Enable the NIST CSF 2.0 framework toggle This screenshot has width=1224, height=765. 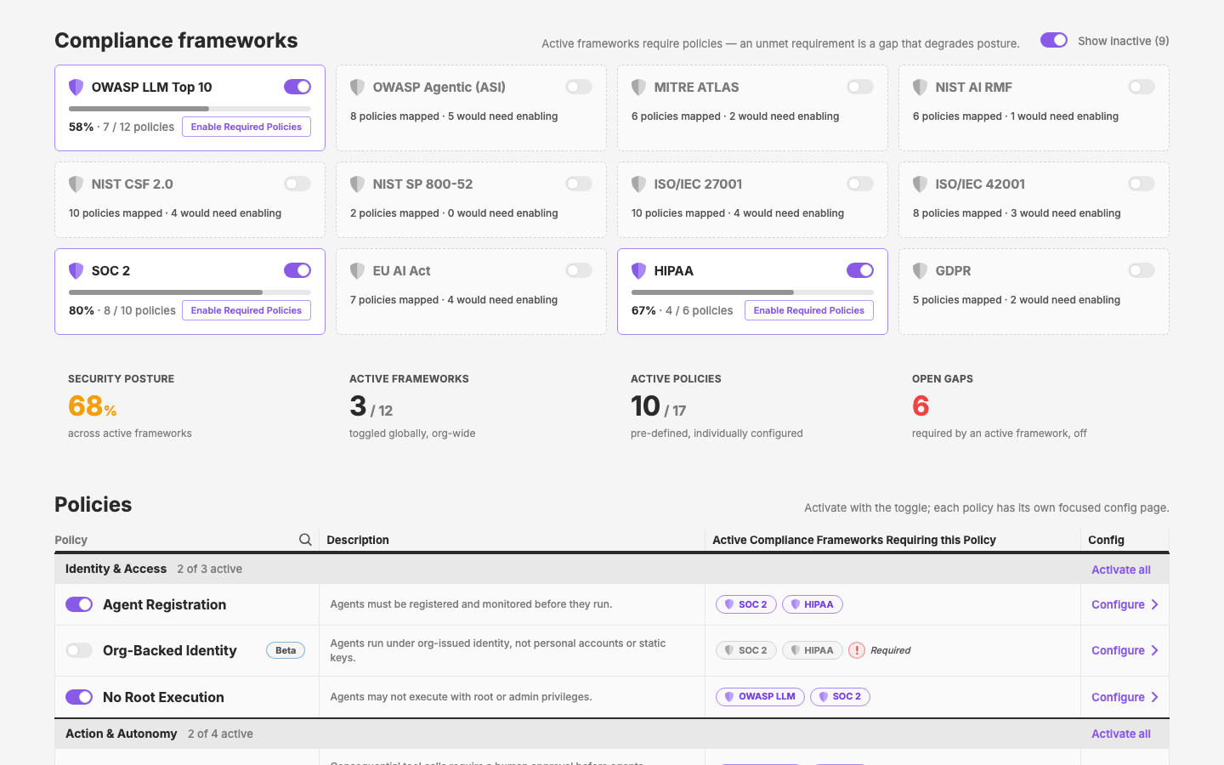point(297,184)
